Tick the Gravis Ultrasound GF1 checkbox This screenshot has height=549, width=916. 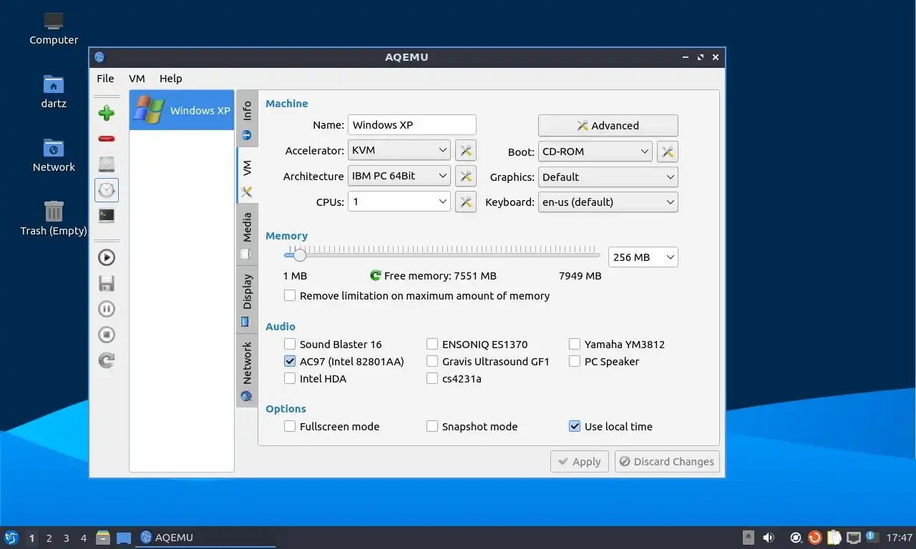pyautogui.click(x=432, y=361)
